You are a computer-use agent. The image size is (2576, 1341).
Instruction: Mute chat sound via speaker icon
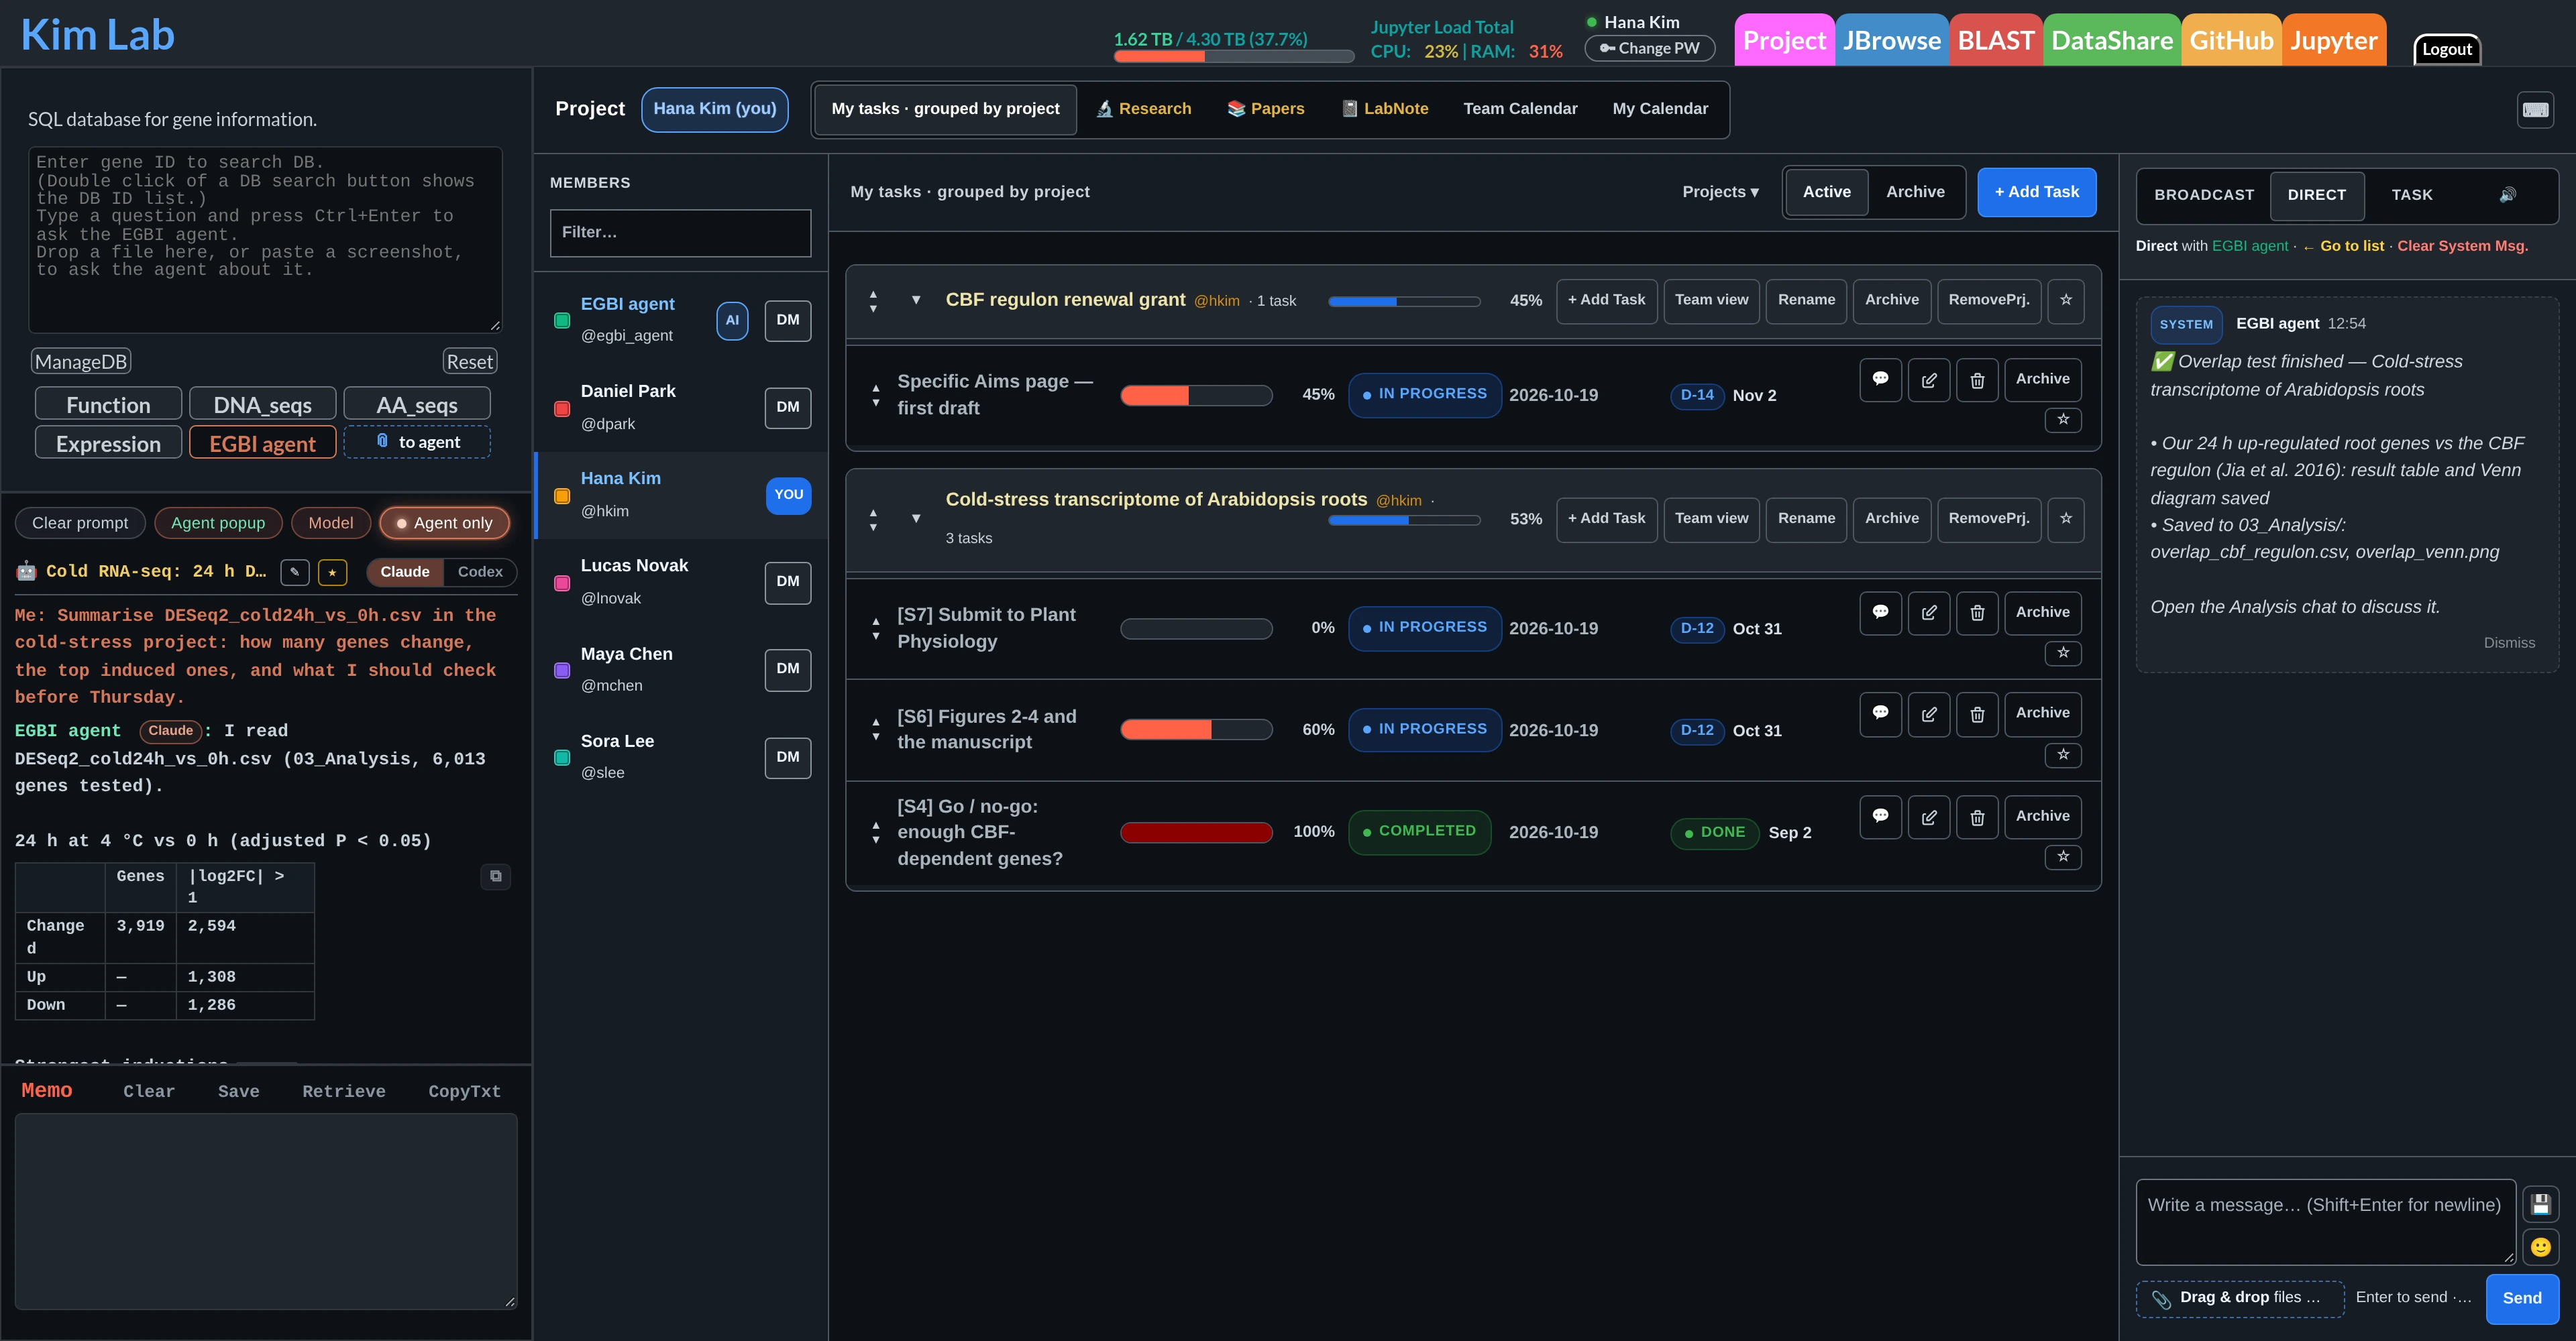tap(2507, 195)
